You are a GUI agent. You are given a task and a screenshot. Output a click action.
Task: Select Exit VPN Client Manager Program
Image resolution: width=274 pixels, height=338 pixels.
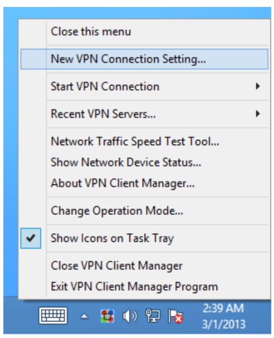[x=144, y=286]
